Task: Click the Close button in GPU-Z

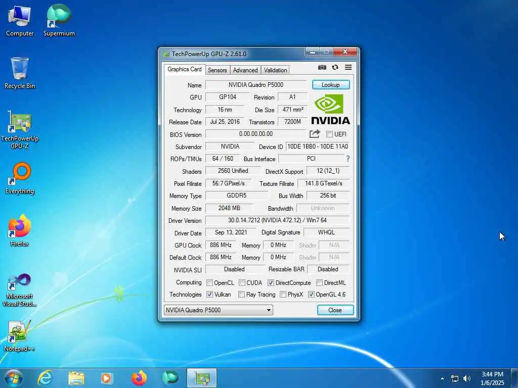Action: 335,310
